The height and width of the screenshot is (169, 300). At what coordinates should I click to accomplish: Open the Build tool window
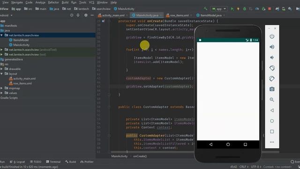coord(70,161)
